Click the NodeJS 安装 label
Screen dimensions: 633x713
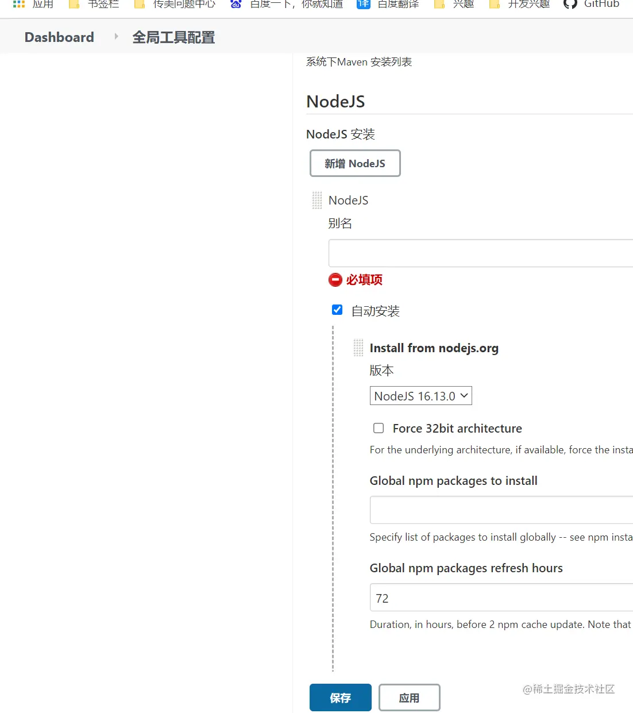click(341, 134)
